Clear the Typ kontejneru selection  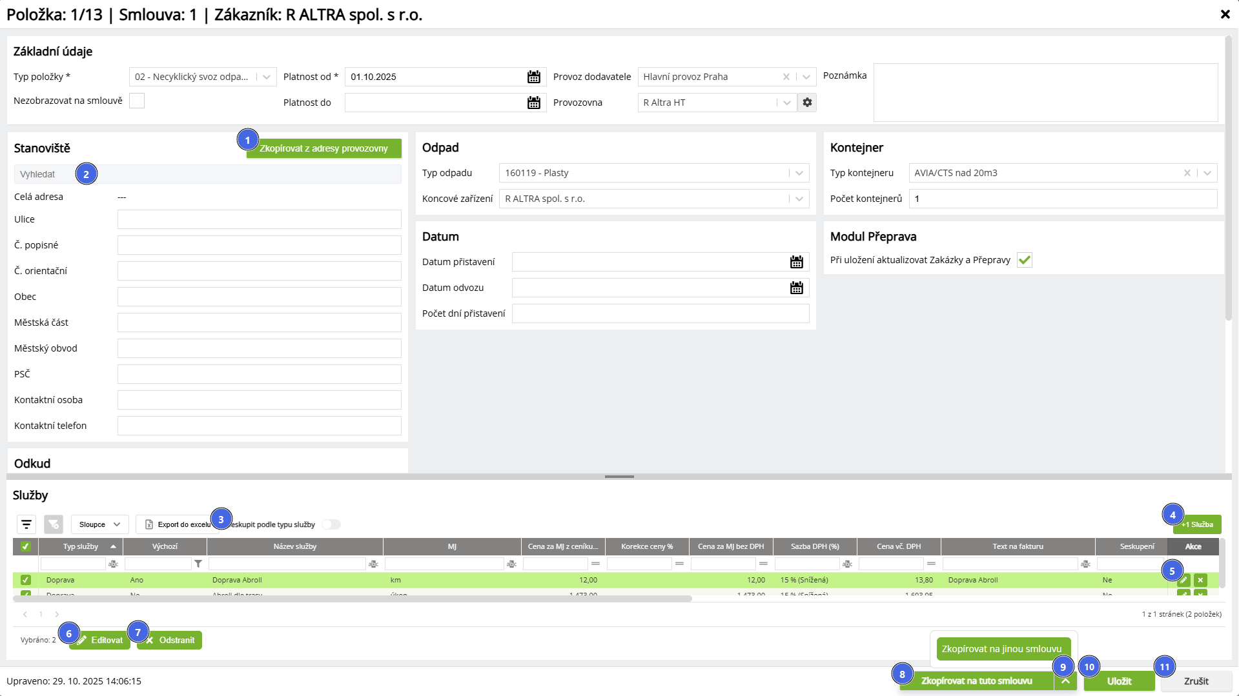[x=1187, y=173]
